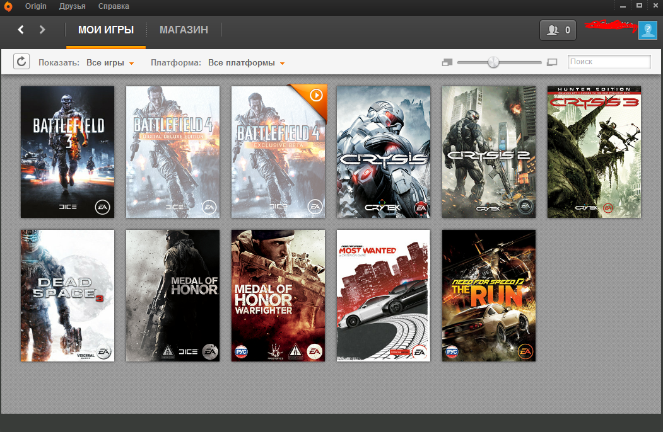This screenshot has height=432, width=663.
Task: Open the Origin menu
Action: coord(35,6)
